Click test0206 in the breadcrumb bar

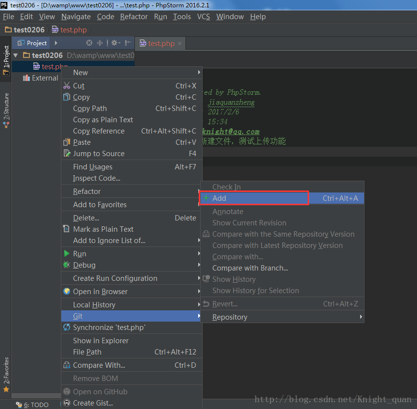29,29
